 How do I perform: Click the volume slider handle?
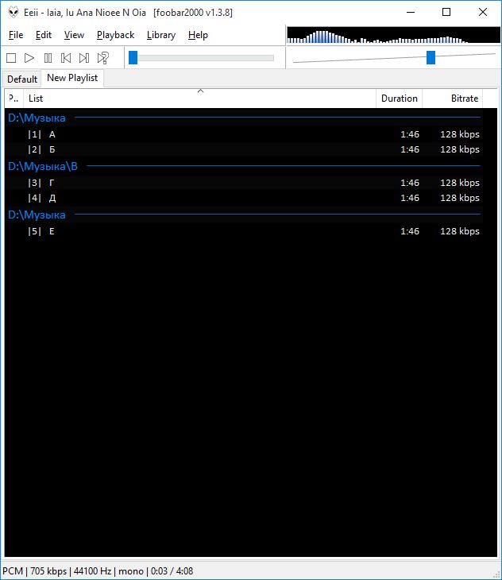pyautogui.click(x=431, y=57)
